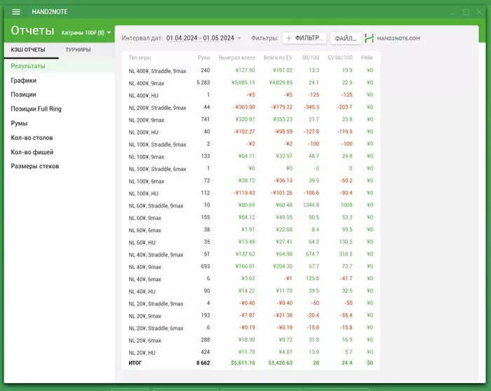This screenshot has width=491, height=391.
Task: Click the ИТОГ total row label
Action: (x=135, y=363)
